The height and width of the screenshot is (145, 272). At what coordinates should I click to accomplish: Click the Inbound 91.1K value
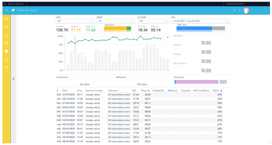76,30
